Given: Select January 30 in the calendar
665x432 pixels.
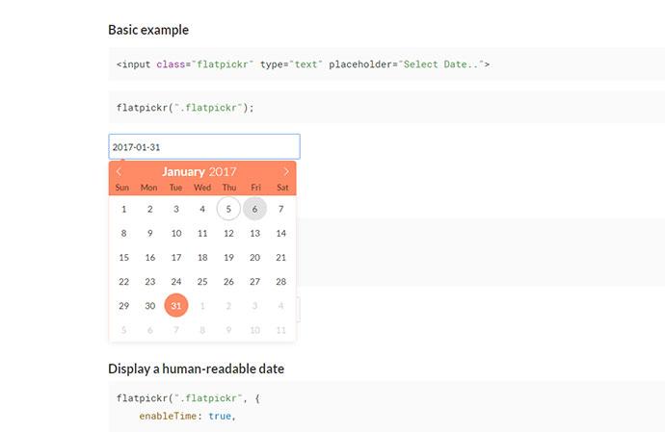Looking at the screenshot, I should [x=149, y=306].
